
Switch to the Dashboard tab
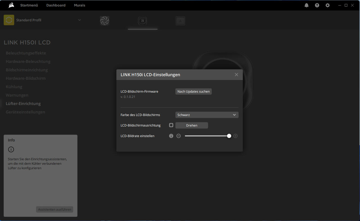56,5
